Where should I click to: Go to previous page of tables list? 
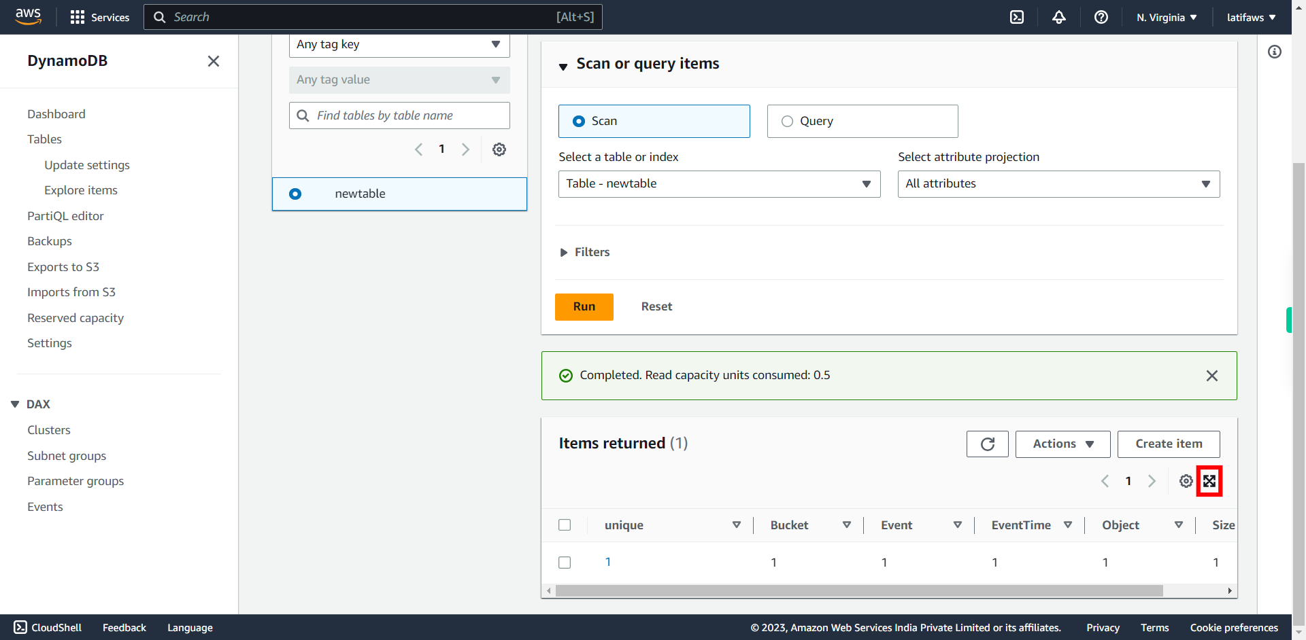click(418, 149)
